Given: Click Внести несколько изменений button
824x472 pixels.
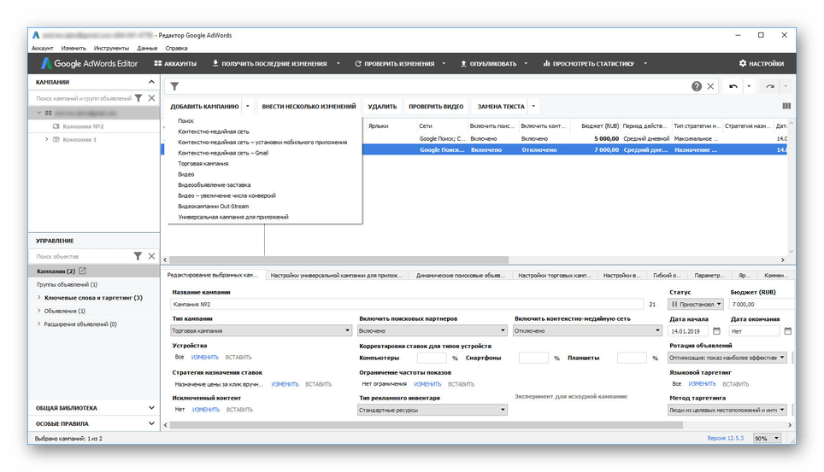Looking at the screenshot, I should [x=309, y=106].
